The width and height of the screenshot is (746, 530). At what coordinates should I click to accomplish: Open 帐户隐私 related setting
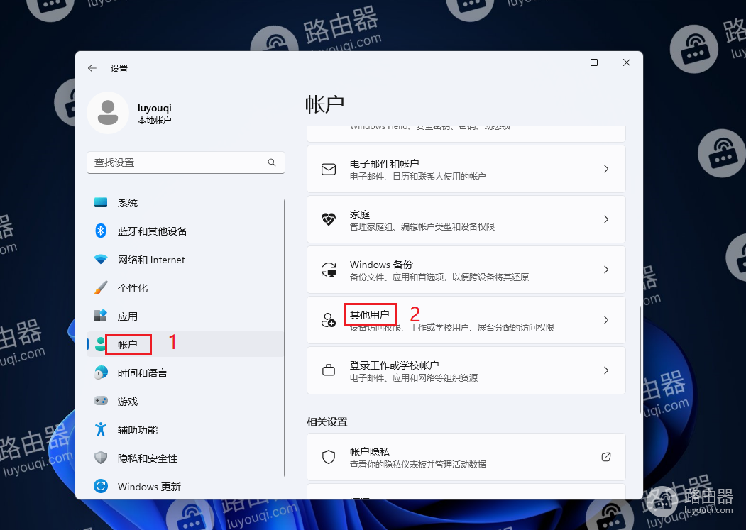466,457
